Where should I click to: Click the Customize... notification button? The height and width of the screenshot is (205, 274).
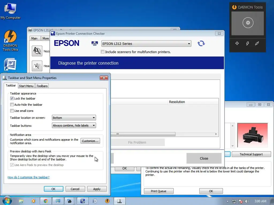coord(90,141)
